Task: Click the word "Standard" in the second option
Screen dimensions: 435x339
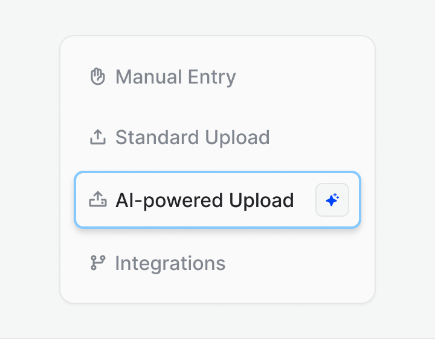Action: point(157,137)
